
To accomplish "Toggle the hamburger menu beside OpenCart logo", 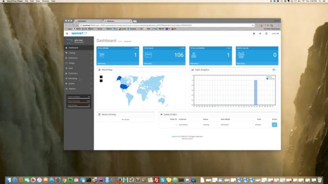I will click(x=67, y=34).
